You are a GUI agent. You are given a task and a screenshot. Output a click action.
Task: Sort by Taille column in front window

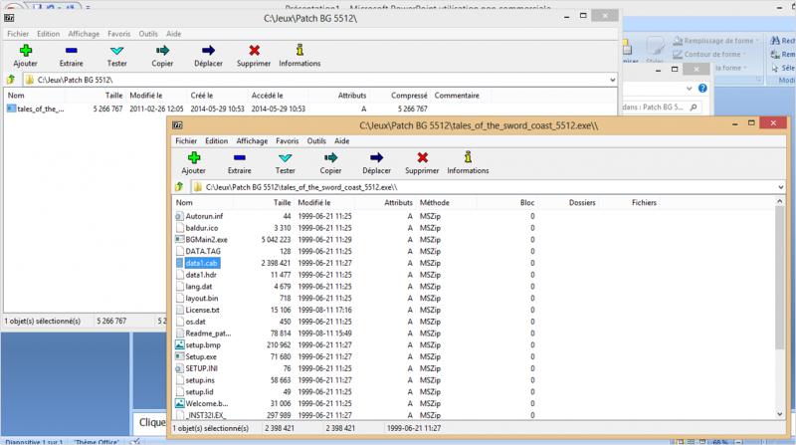pos(283,202)
